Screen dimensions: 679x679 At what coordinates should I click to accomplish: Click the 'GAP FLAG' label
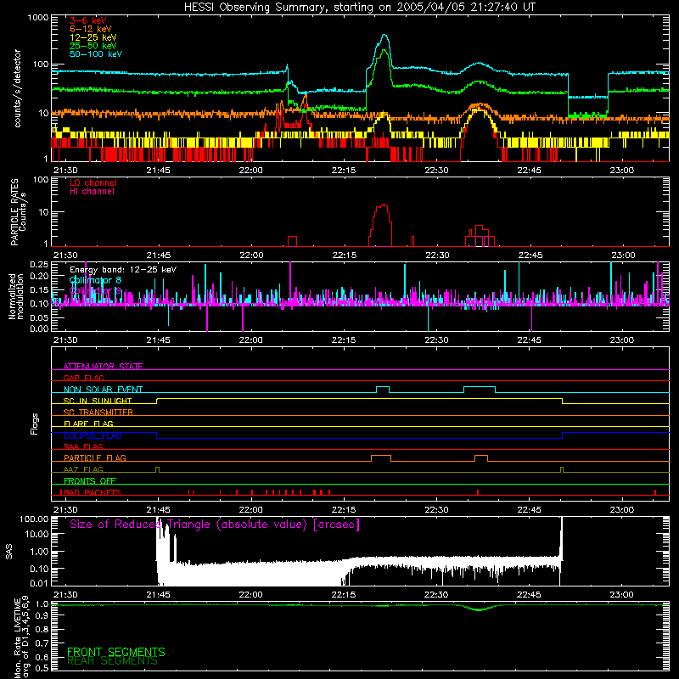coord(83,378)
